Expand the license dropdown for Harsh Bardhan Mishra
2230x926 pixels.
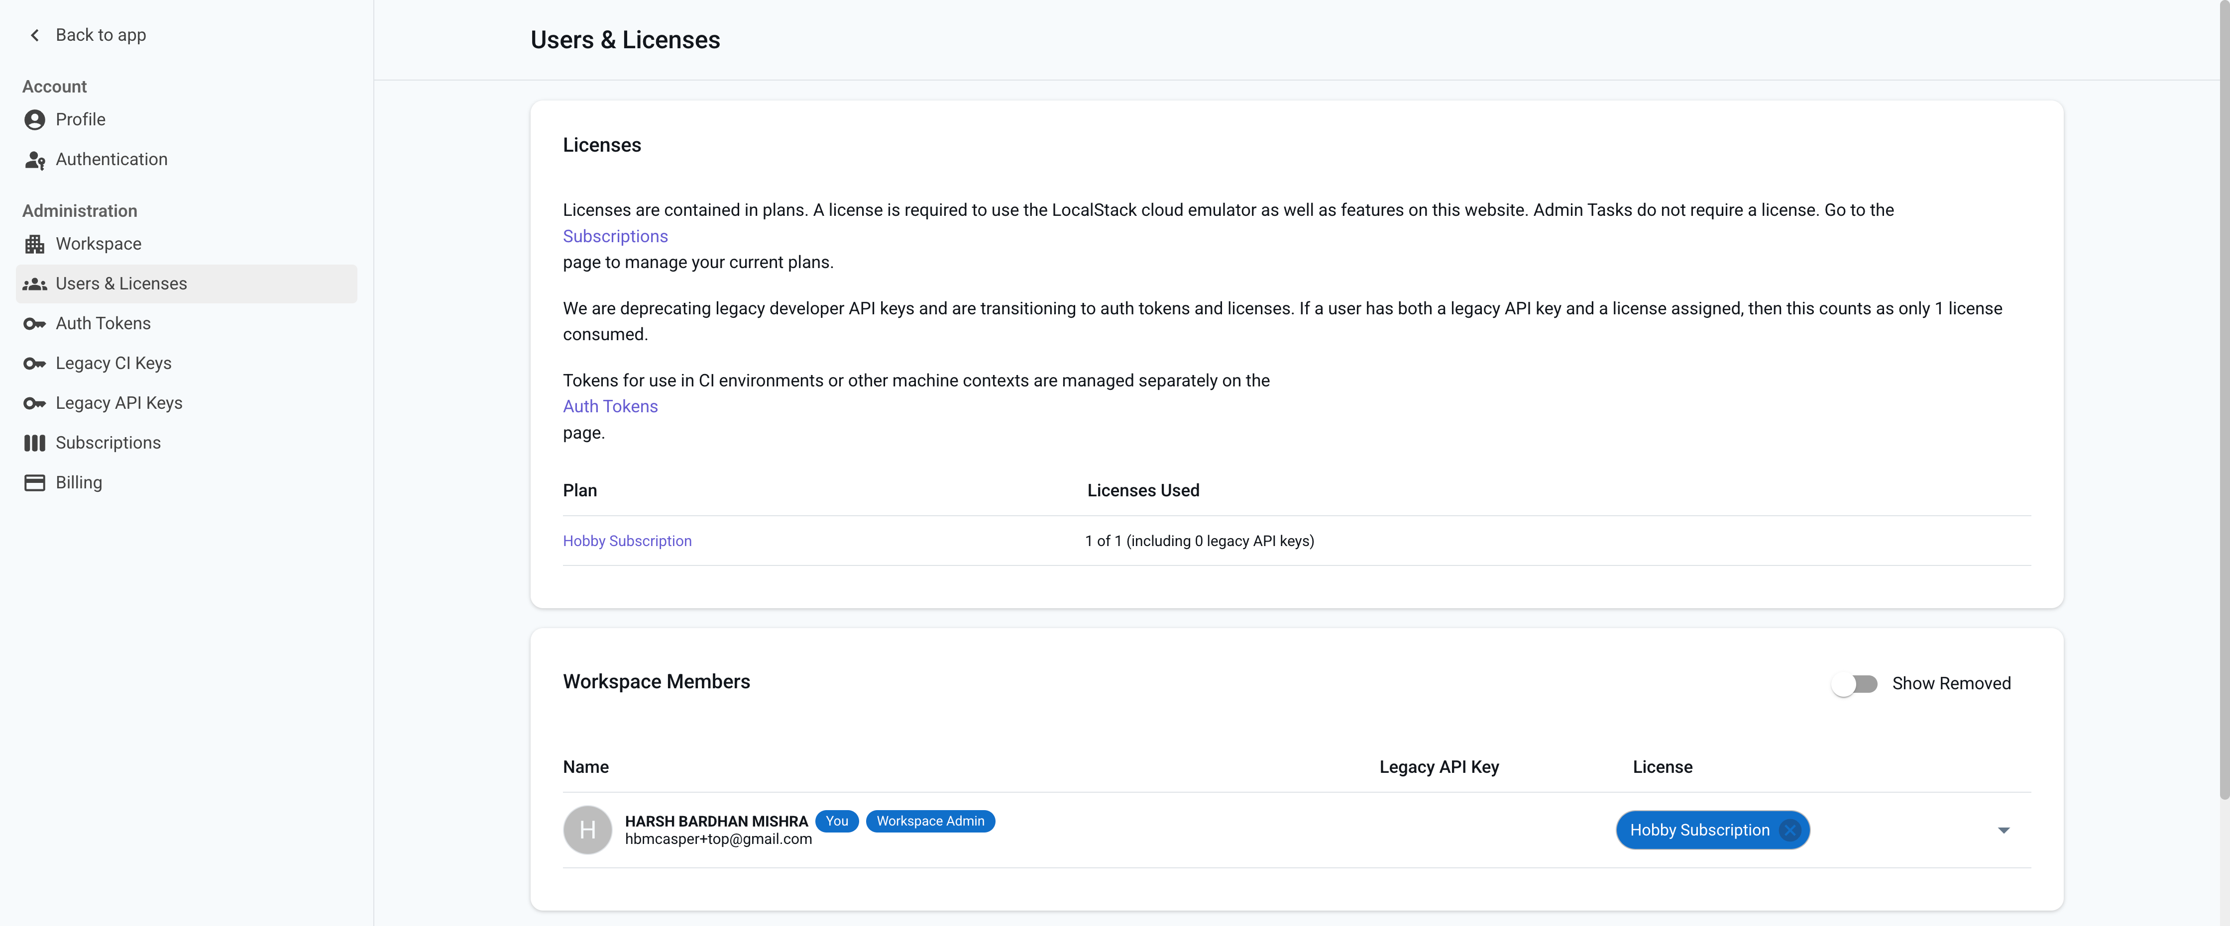click(x=2004, y=830)
